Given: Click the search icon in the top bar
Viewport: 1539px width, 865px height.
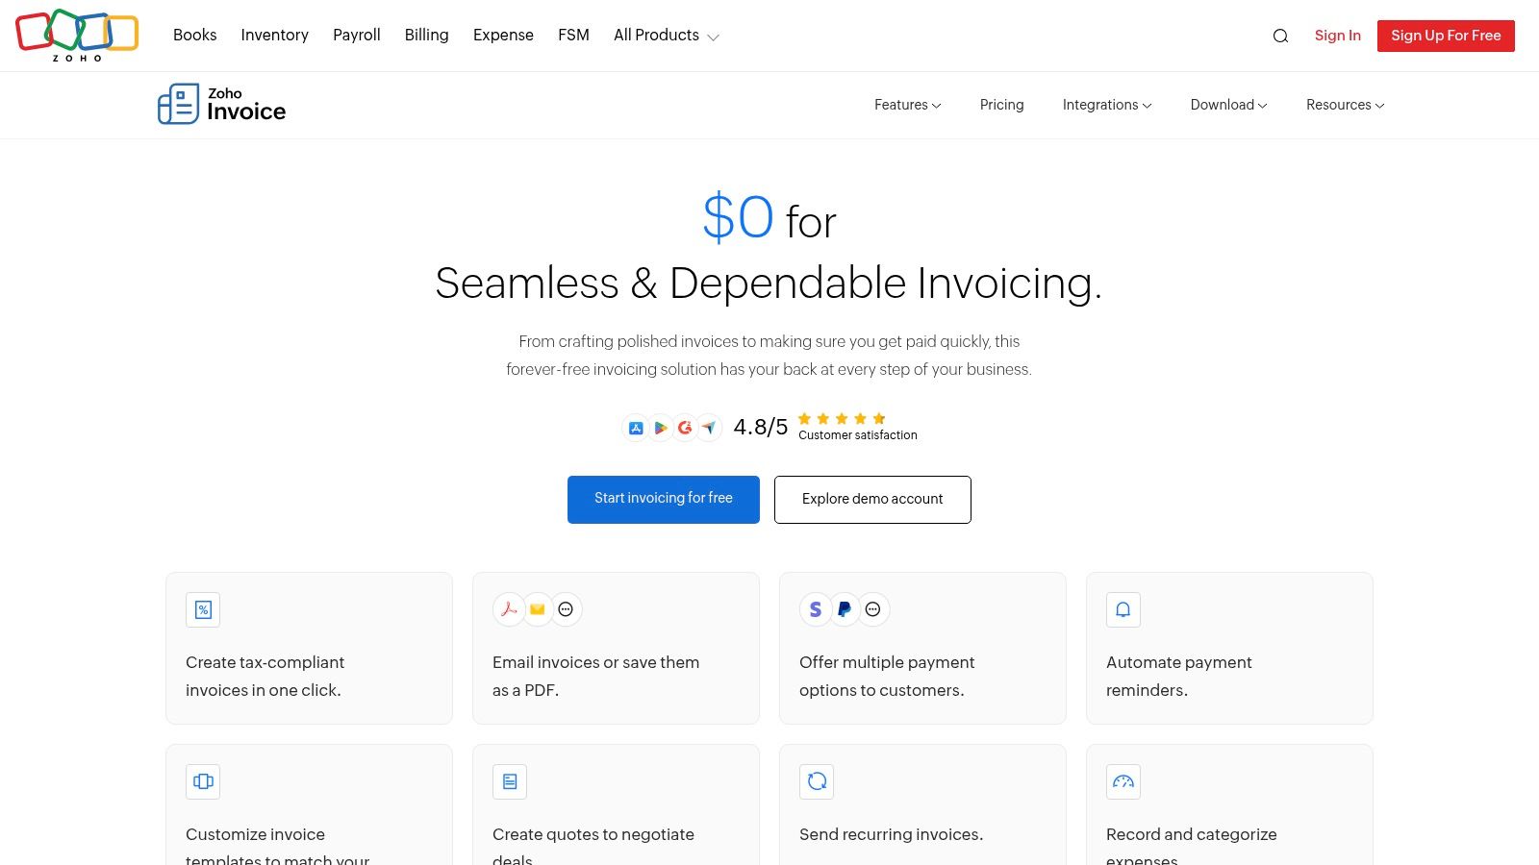Looking at the screenshot, I should pos(1280,36).
